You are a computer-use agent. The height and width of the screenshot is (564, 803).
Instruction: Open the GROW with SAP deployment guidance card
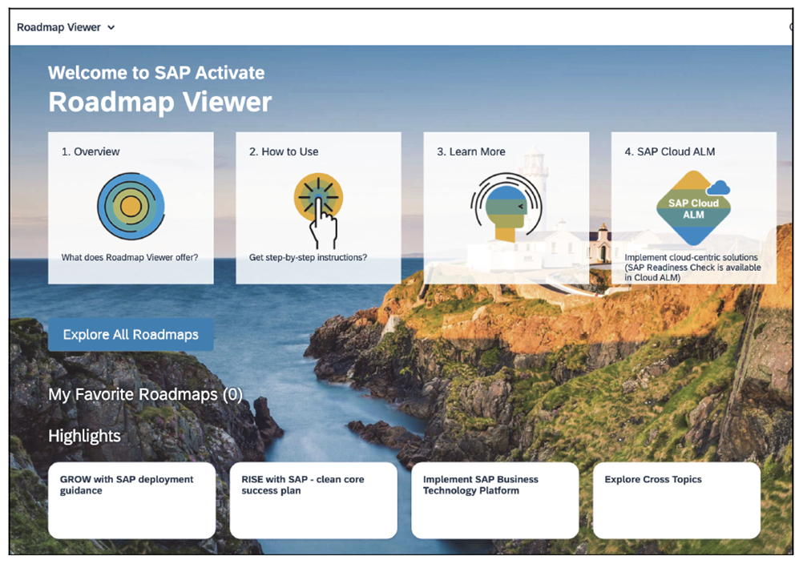[131, 500]
